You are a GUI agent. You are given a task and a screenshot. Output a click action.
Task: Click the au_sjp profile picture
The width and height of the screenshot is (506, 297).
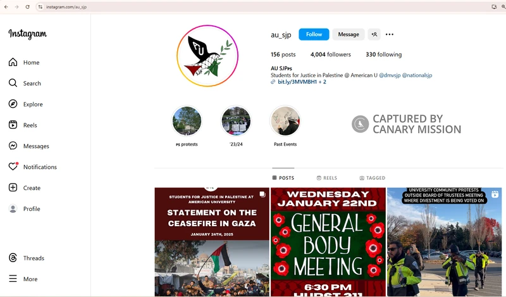click(x=207, y=56)
